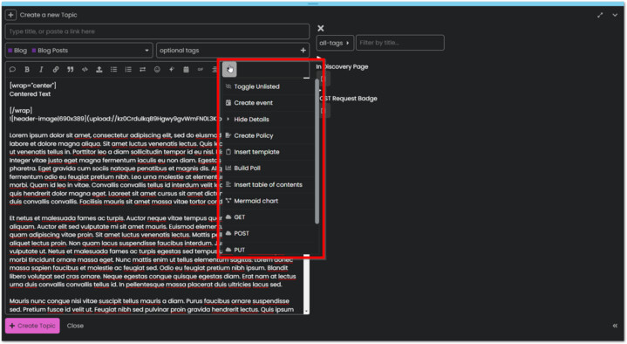Click the Create Topic button
This screenshot has width=627, height=344.
[32, 326]
